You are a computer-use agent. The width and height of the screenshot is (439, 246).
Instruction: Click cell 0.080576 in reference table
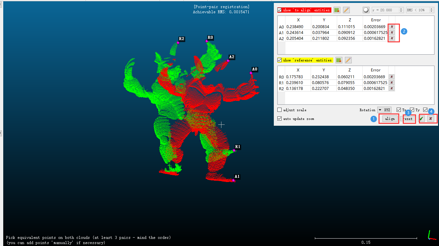[324, 83]
